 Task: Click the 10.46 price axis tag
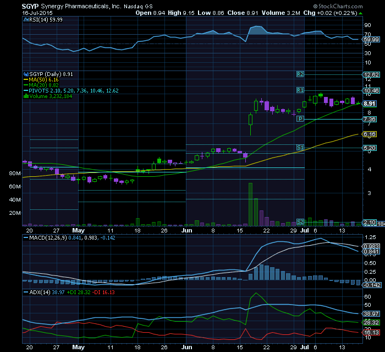coord(371,90)
